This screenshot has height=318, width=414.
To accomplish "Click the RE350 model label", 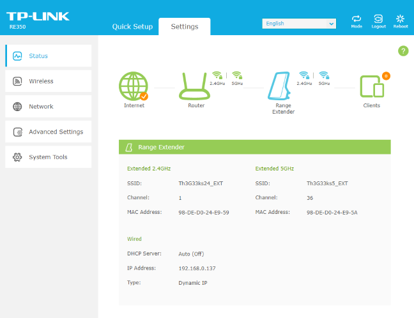I will click(17, 27).
